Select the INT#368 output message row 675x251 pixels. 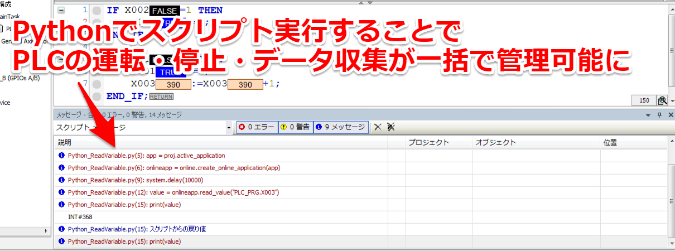pyautogui.click(x=223, y=217)
